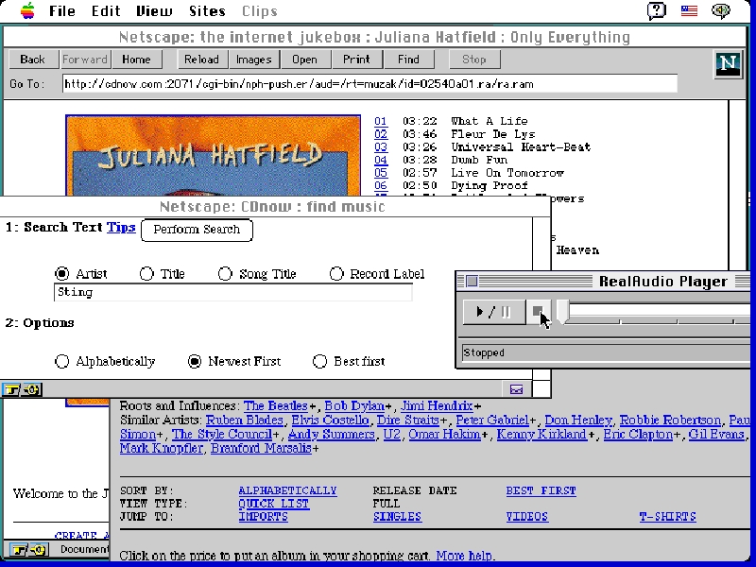
Task: Click the key security icon in find music status bar
Action: click(x=9, y=389)
